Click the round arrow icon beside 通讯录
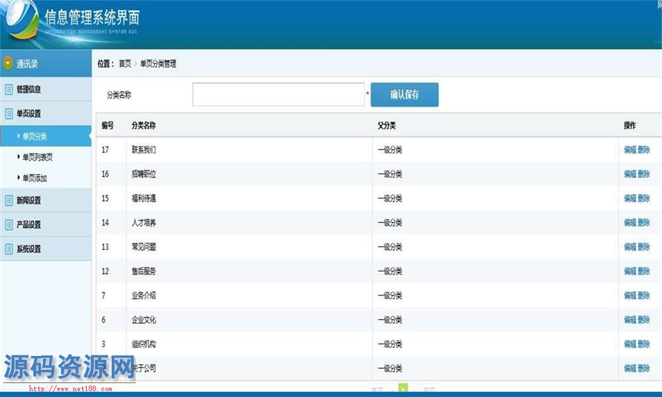Image resolution: width=662 pixels, height=397 pixels. (8, 64)
